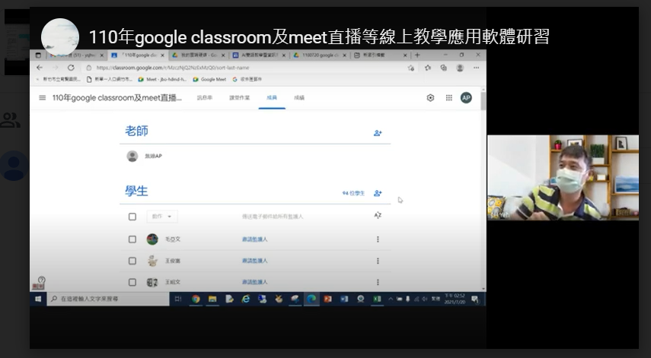The height and width of the screenshot is (358, 651).
Task: Open Chrome from the Windows taskbar
Action: [196, 299]
